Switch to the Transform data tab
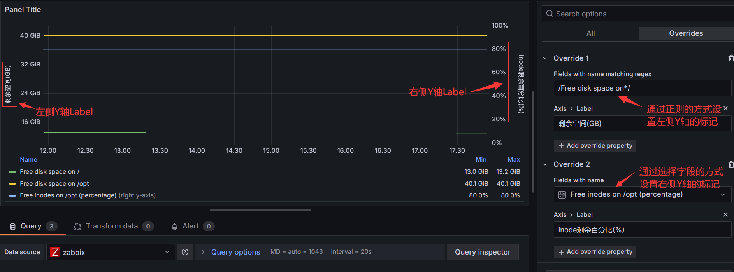Image resolution: width=734 pixels, height=272 pixels. pos(112,226)
